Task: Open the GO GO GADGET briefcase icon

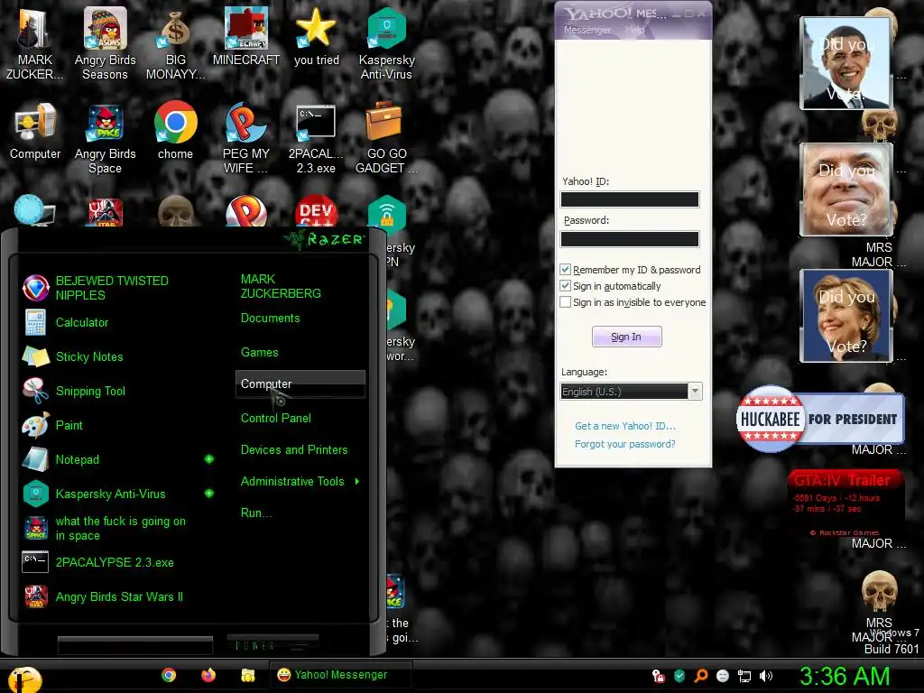Action: click(386, 138)
